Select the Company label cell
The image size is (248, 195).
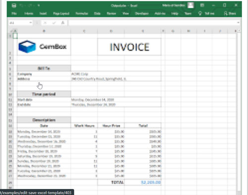tap(44, 74)
